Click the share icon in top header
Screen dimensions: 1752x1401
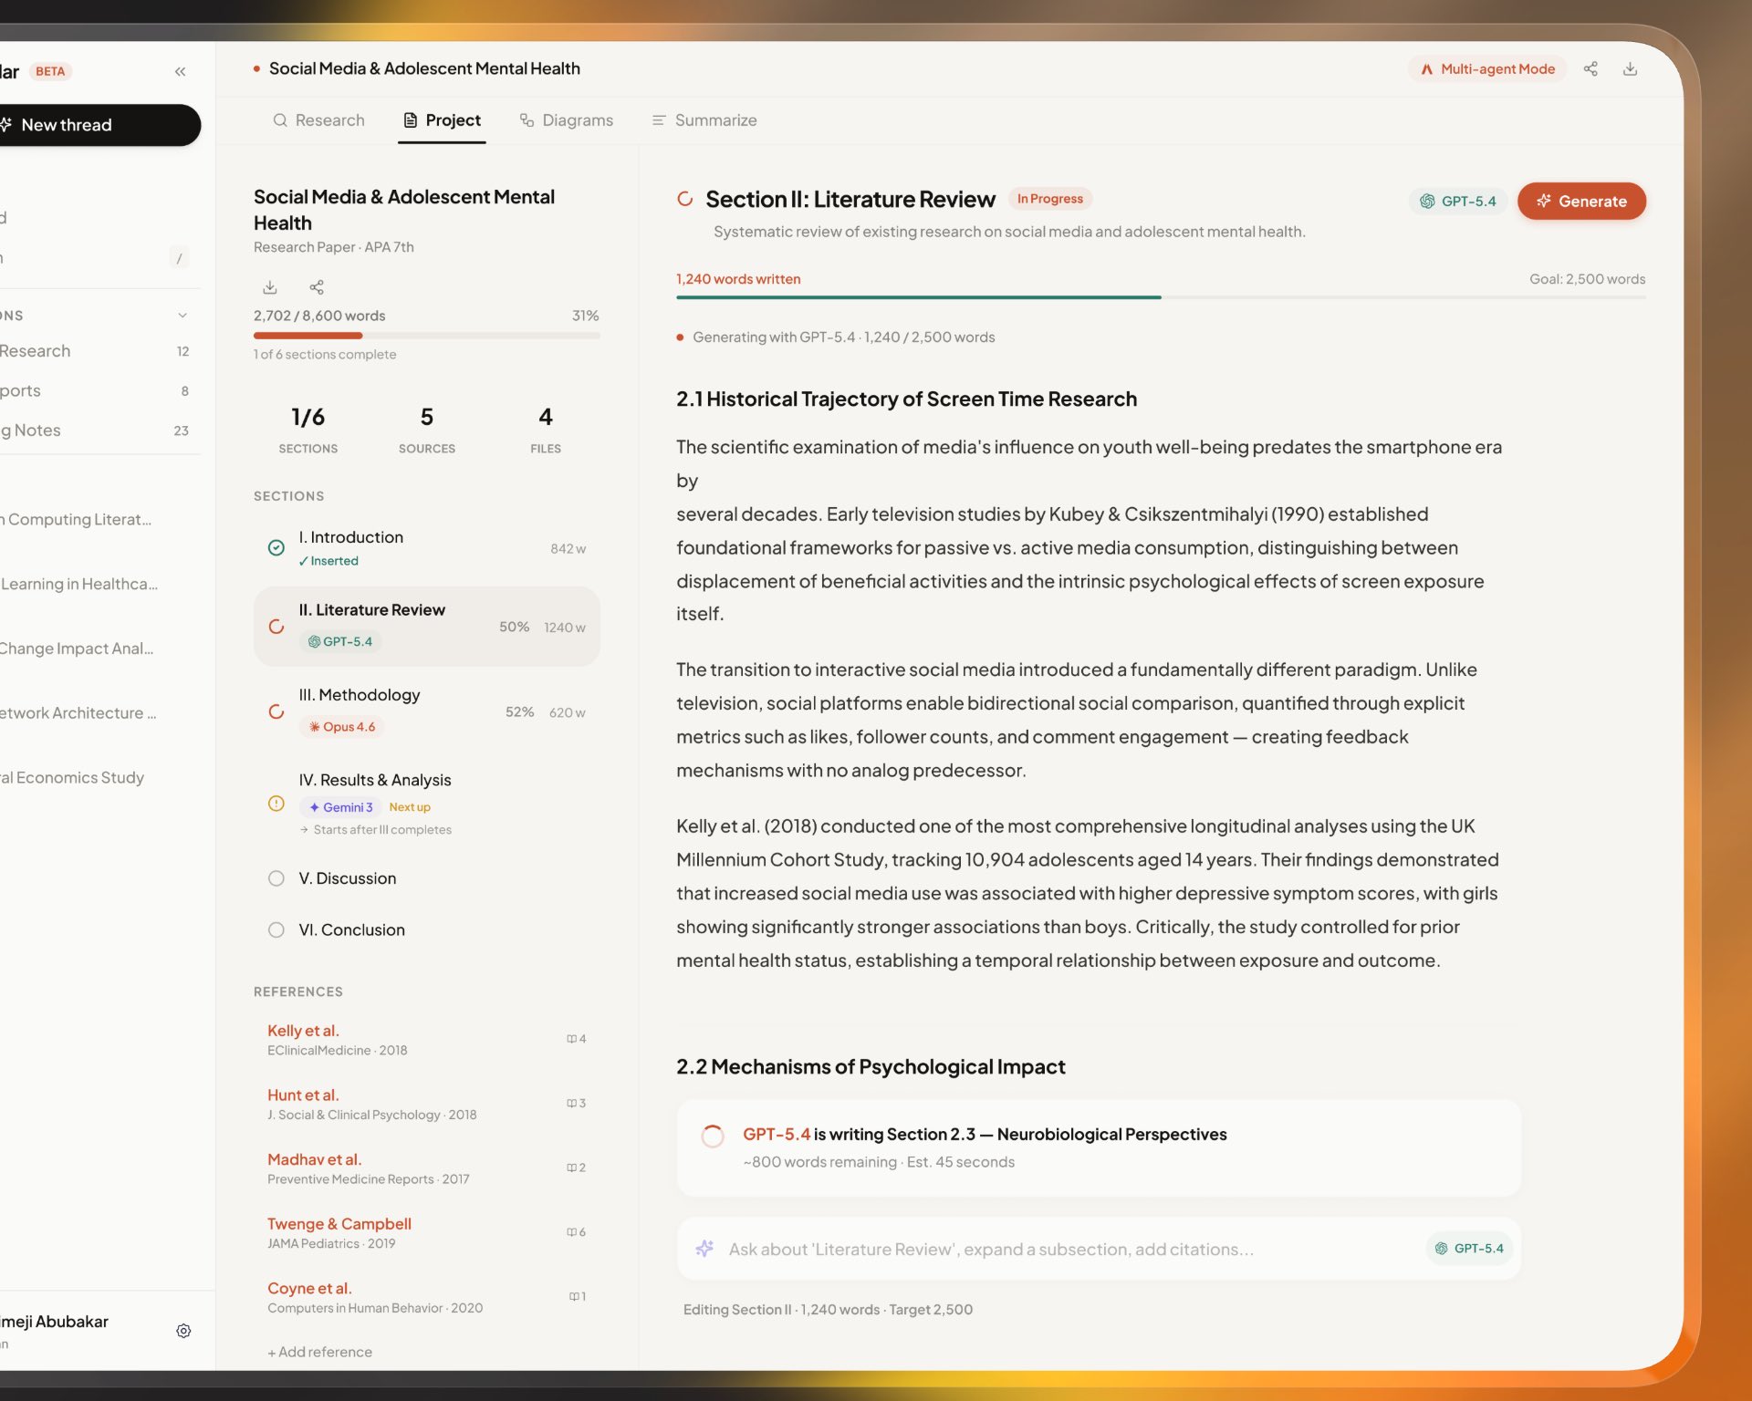(1590, 69)
